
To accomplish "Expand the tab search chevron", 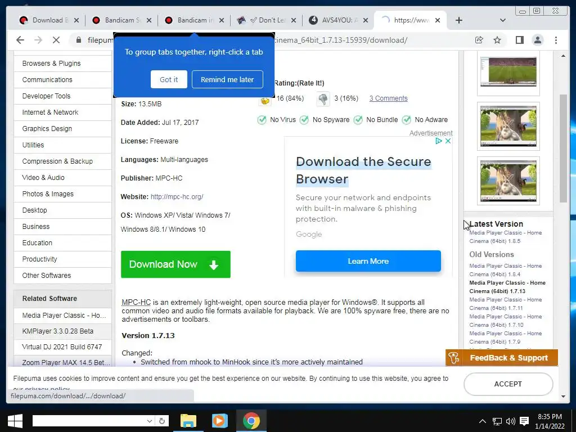I will 503,20.
